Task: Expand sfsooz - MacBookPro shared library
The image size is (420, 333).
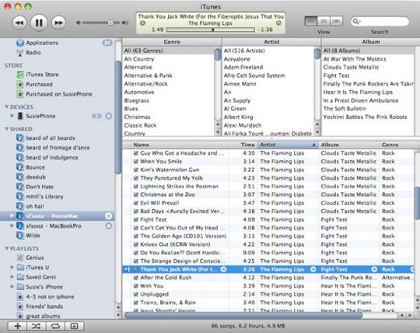Action: (12, 226)
